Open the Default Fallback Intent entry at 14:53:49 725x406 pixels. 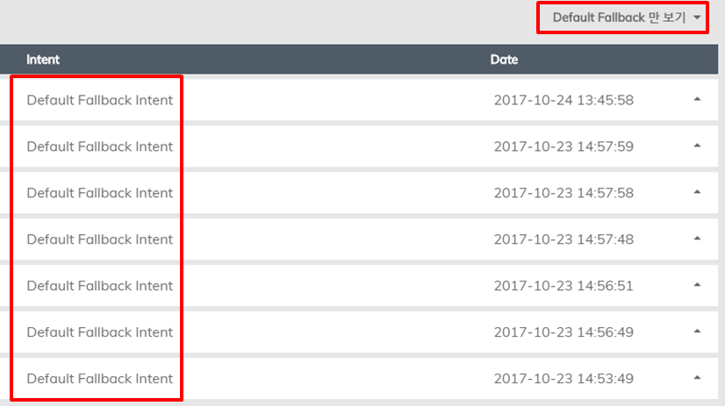(x=99, y=378)
